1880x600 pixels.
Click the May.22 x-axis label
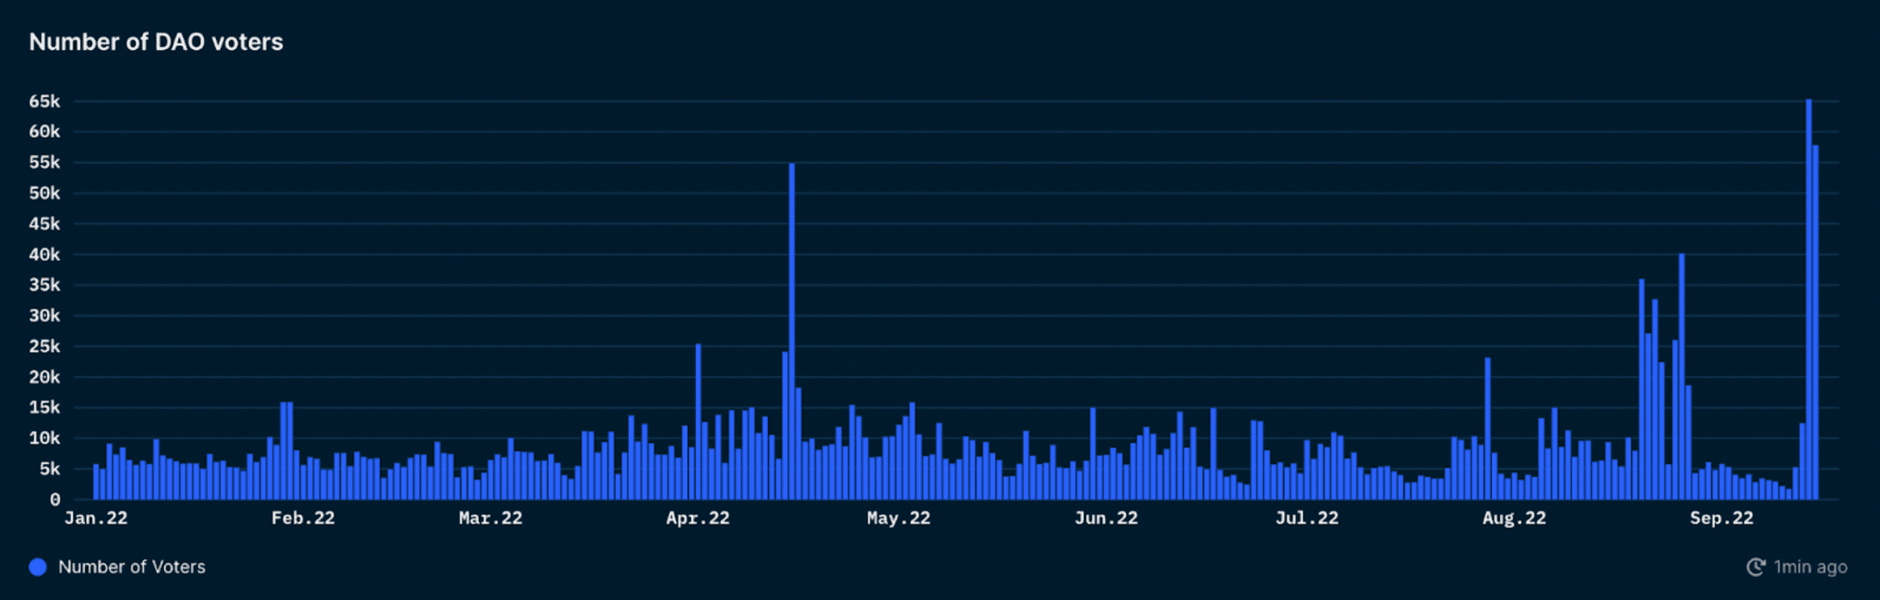(x=898, y=519)
